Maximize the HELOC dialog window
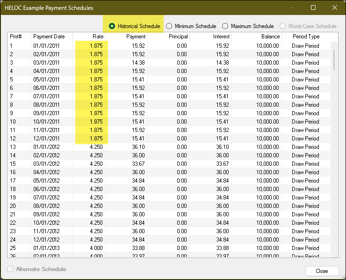 (x=313, y=7)
